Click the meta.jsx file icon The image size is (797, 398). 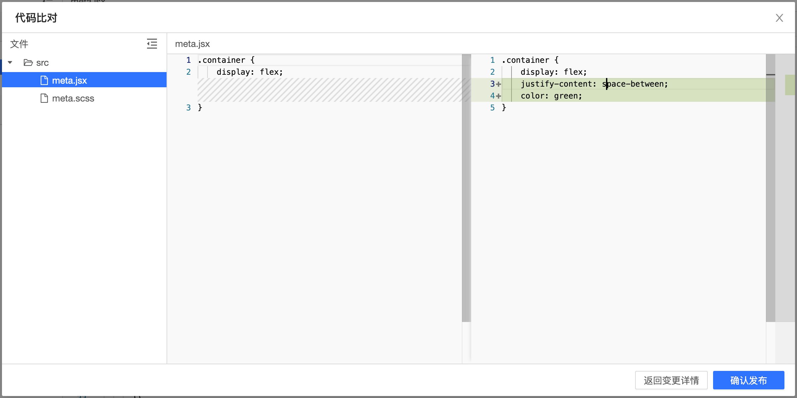point(44,80)
